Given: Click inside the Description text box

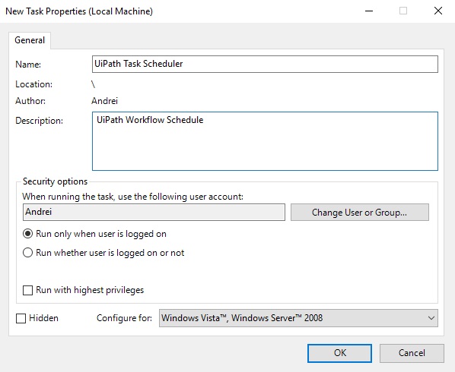Looking at the screenshot, I should point(265,141).
